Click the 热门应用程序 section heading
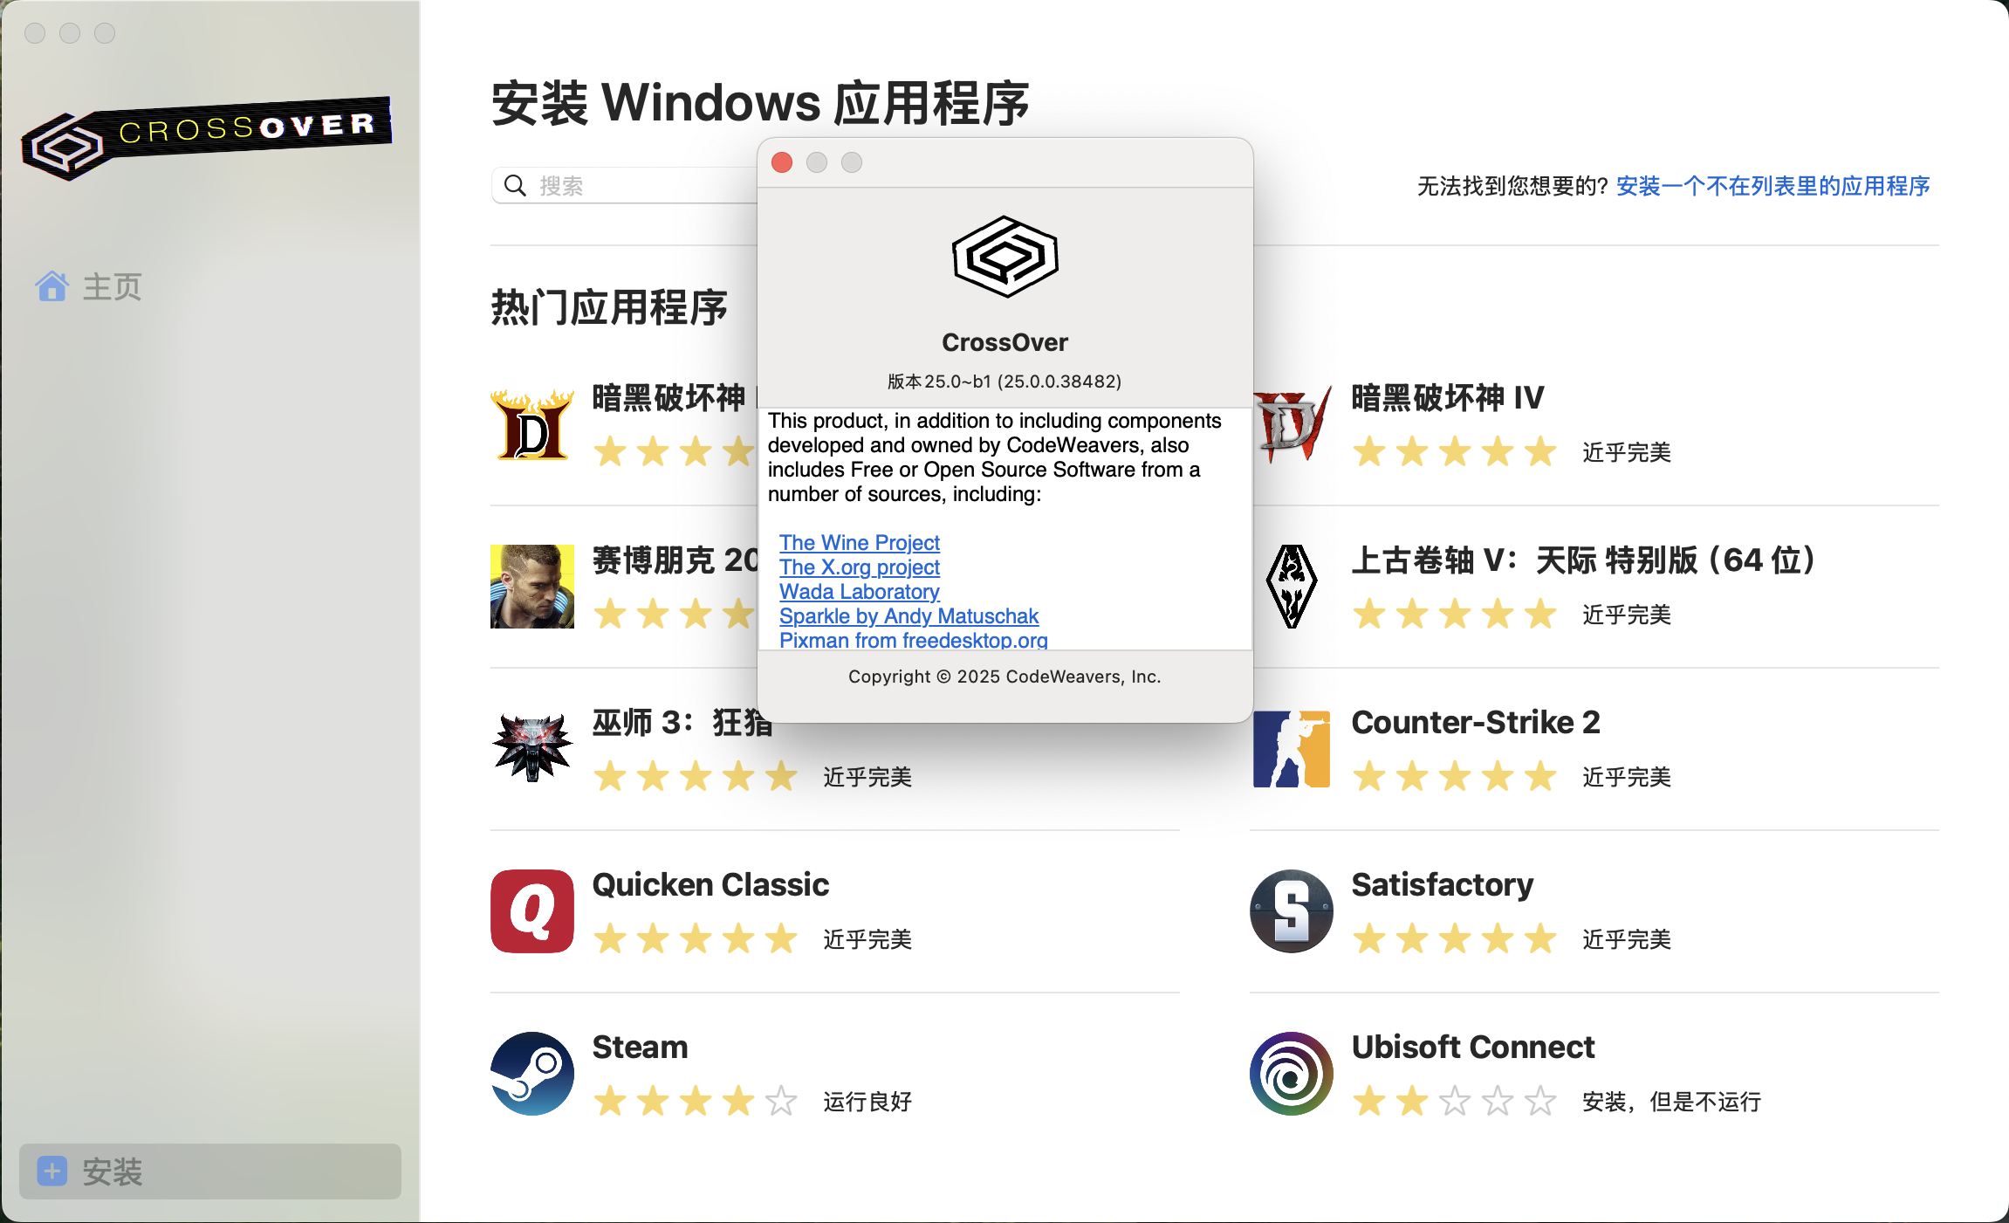 609,307
